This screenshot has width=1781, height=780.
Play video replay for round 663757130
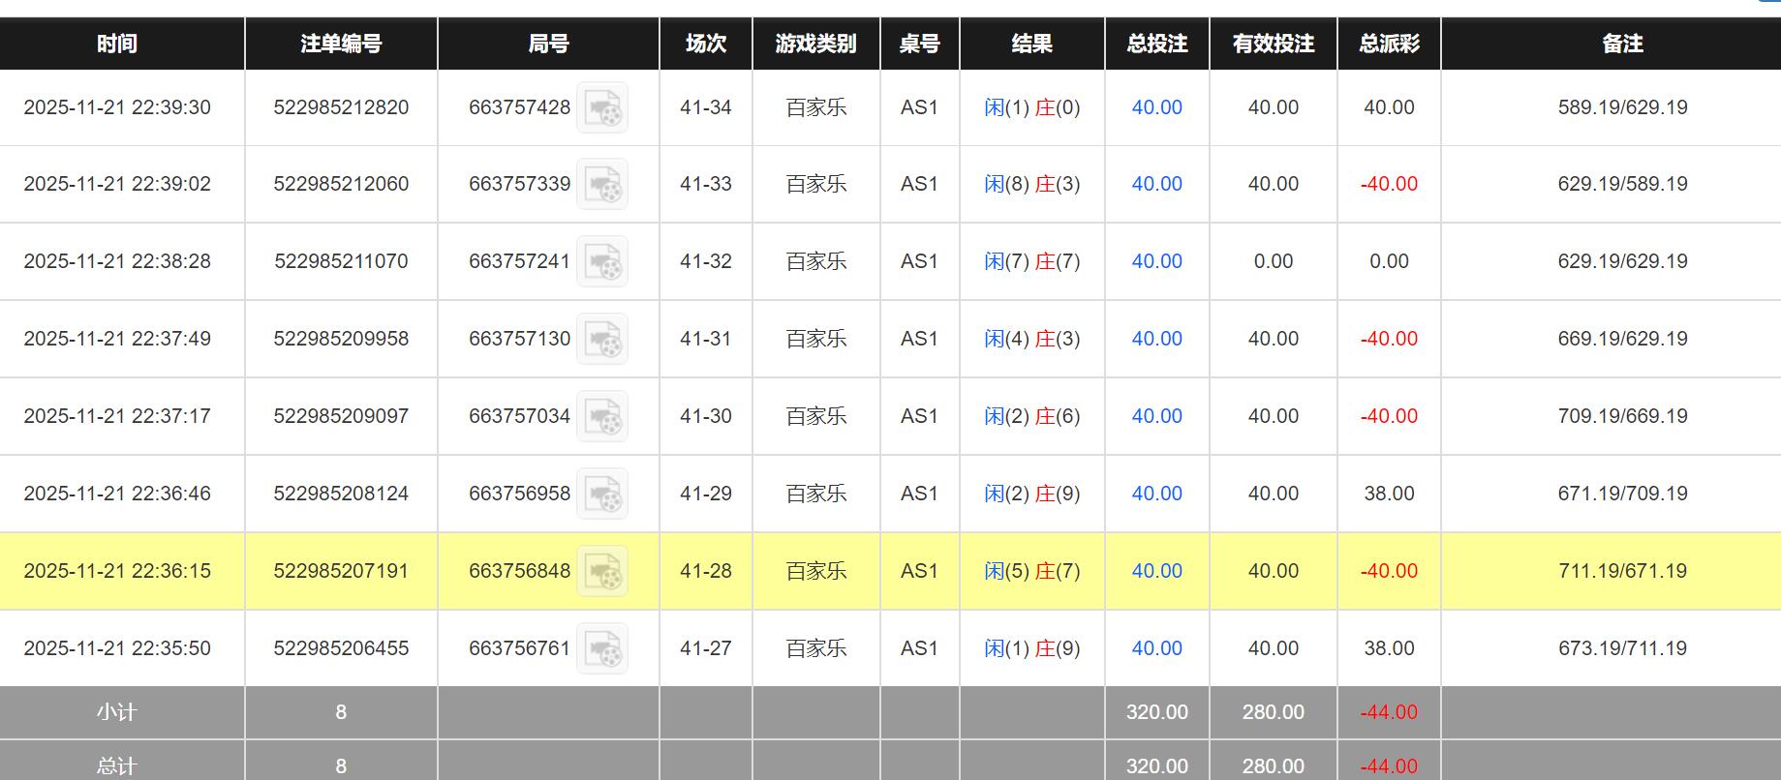coord(602,339)
